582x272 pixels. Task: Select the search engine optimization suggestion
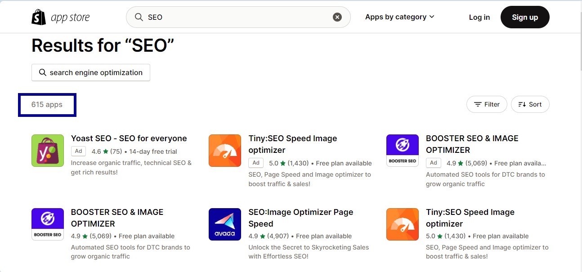(x=90, y=72)
